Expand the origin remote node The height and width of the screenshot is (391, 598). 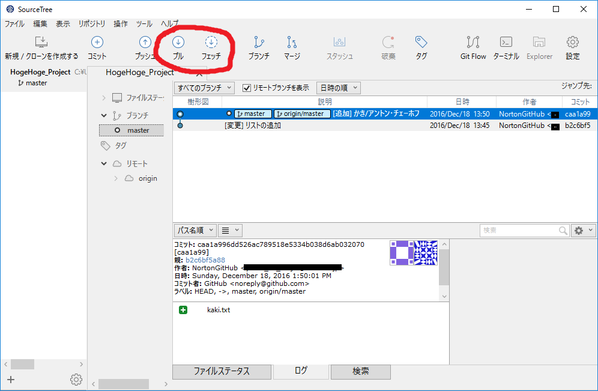[x=116, y=178]
